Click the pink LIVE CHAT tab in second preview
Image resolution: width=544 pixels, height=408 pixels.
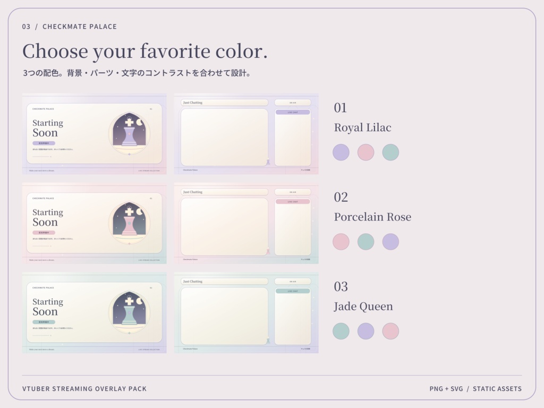tap(293, 201)
